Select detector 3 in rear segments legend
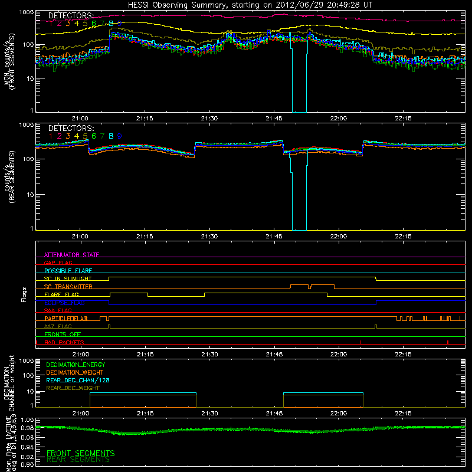 (x=68, y=136)
